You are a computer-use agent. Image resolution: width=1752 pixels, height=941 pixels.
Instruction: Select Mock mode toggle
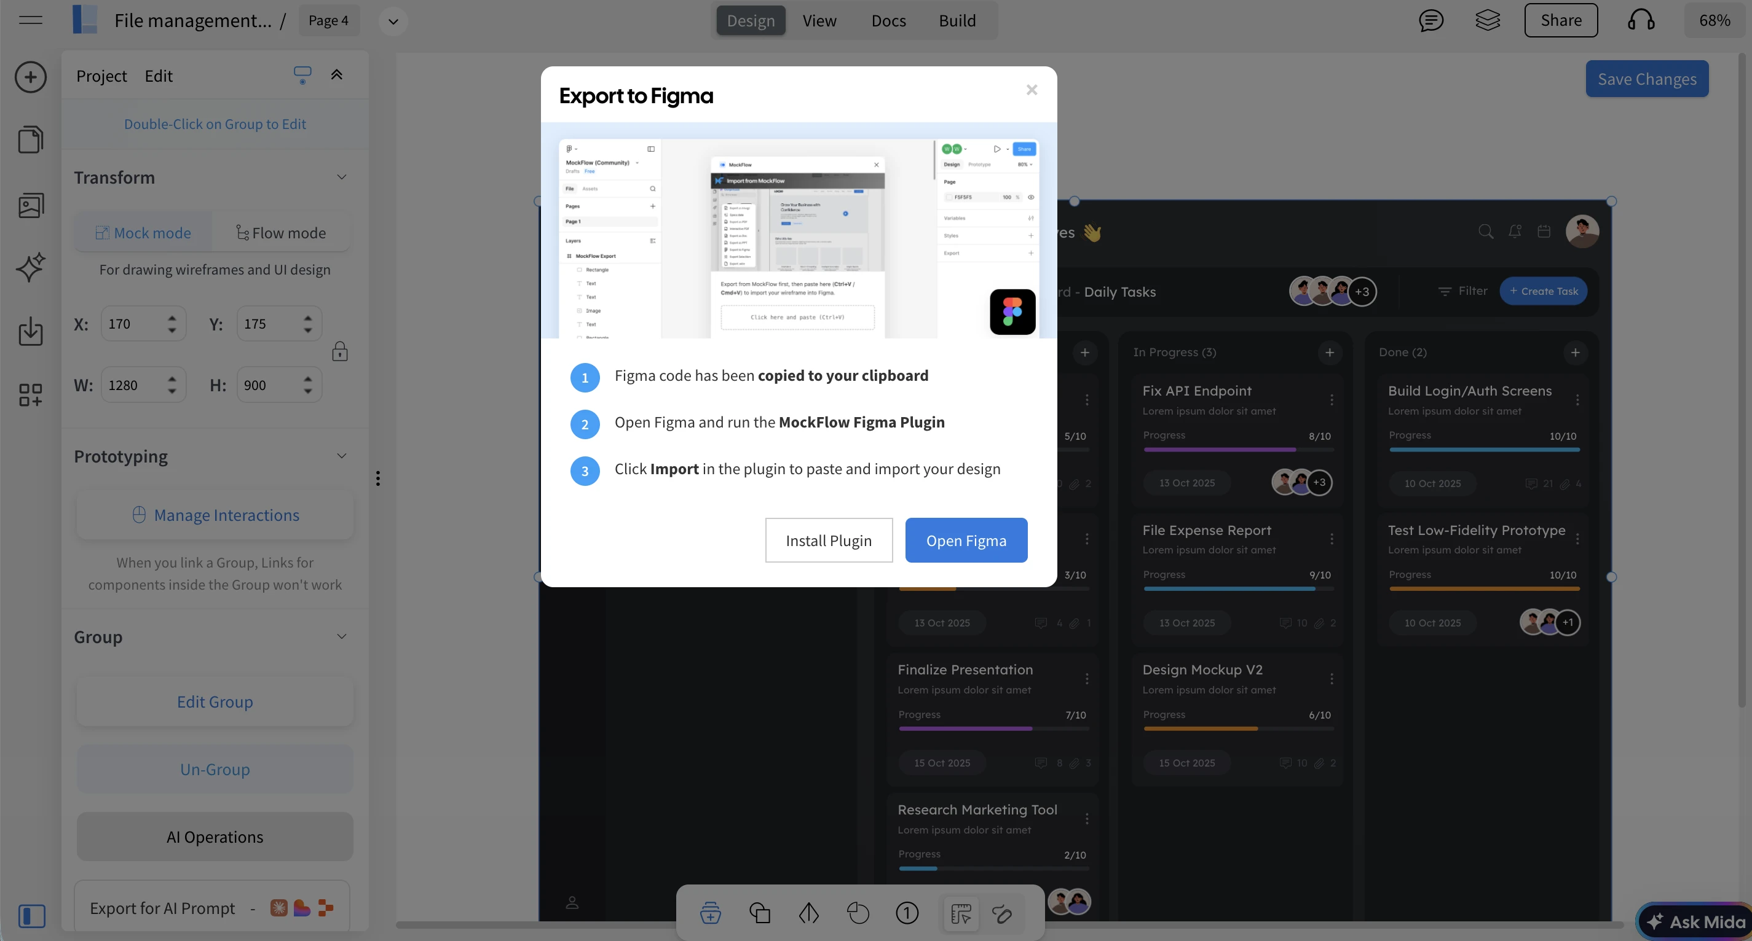(x=143, y=233)
